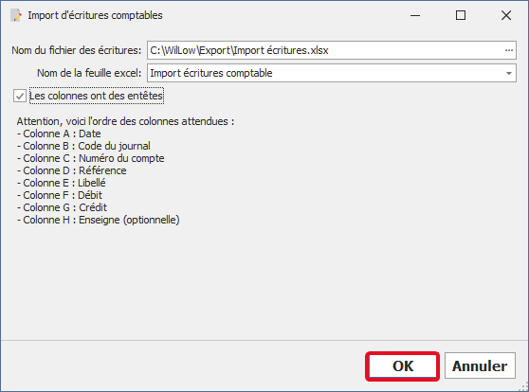Open the 'Import écritures comptable' combo box

pyautogui.click(x=332, y=73)
